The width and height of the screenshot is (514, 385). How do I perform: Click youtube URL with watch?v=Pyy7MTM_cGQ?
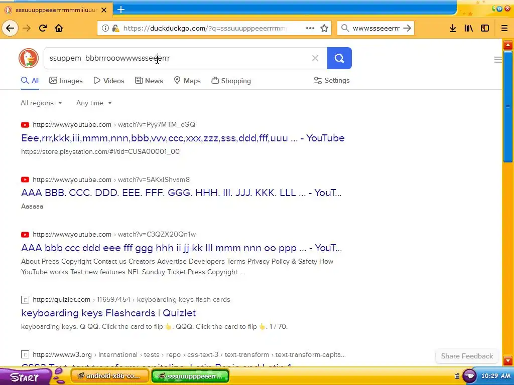(114, 125)
